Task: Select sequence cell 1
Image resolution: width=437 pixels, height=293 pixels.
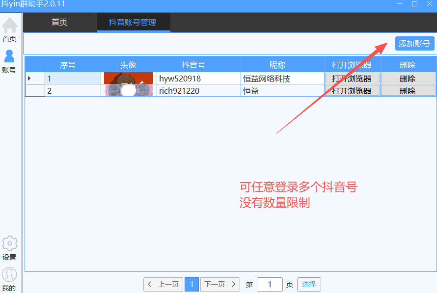Action: point(73,78)
